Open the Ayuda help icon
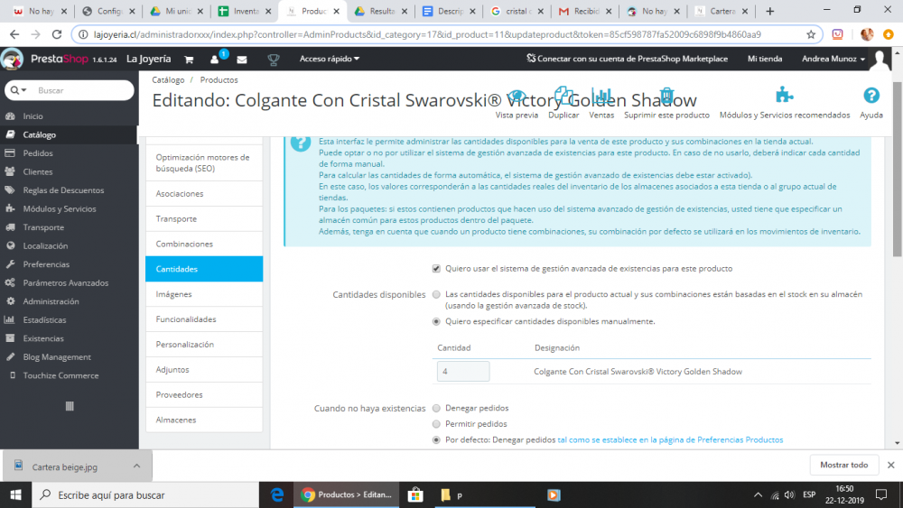The image size is (903, 508). (871, 96)
